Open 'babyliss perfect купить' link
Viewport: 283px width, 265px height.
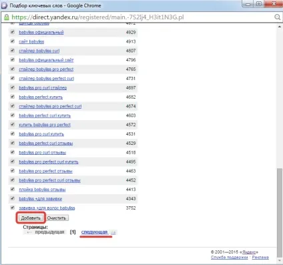(41, 97)
